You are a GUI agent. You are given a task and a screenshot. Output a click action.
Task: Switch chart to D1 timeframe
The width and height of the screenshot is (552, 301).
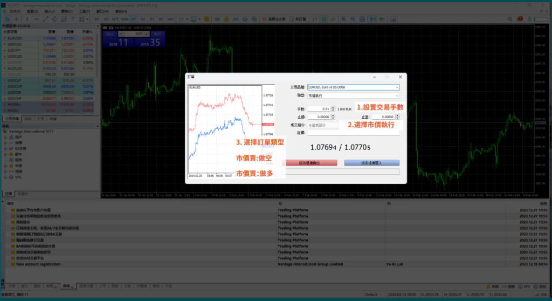click(x=151, y=19)
